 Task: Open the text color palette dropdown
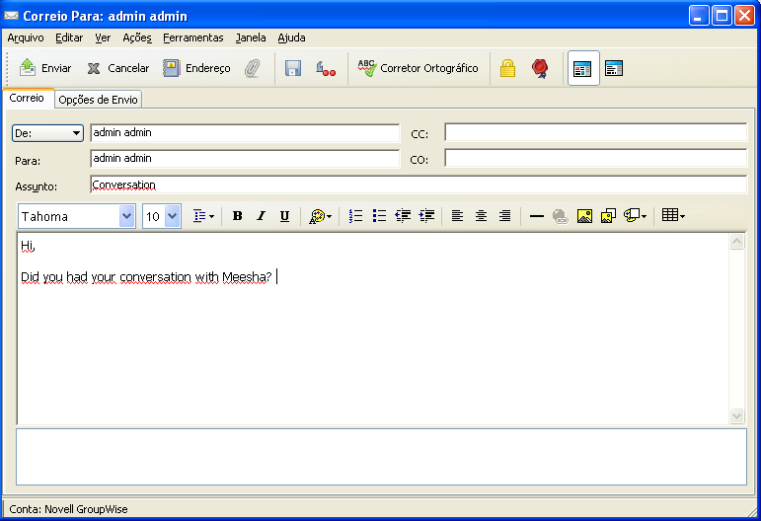(x=321, y=216)
